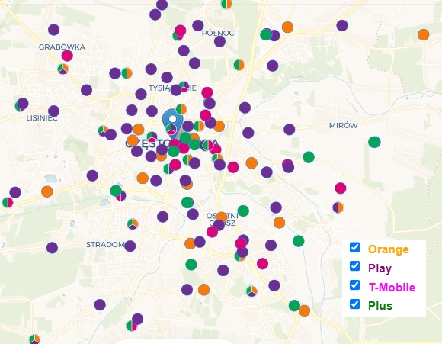
Task: Select the purple marker above GRABÓWKA label
Action: click(x=54, y=29)
